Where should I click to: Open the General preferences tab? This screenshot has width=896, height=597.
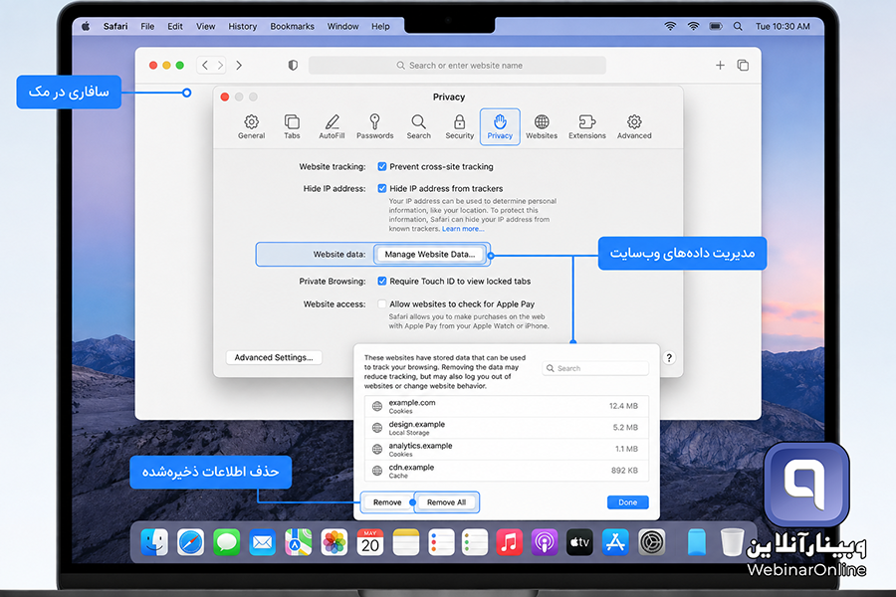(252, 126)
